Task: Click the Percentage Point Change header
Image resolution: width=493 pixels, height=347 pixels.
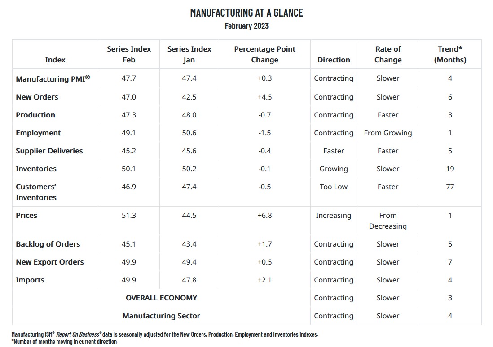Action: (x=264, y=54)
